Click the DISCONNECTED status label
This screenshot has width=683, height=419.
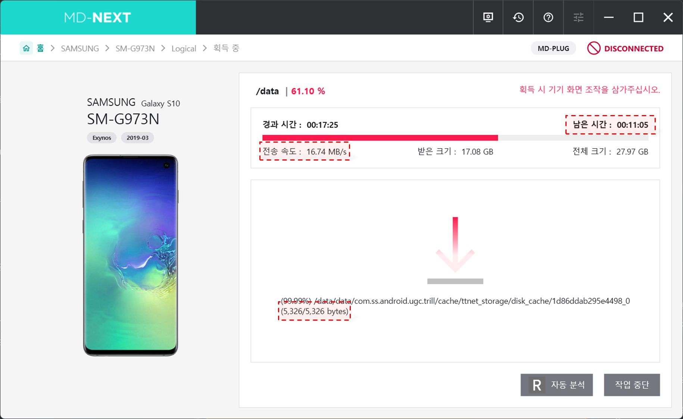coord(634,48)
